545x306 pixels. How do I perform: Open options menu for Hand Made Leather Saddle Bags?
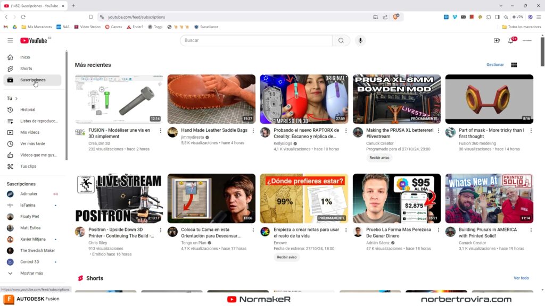tap(253, 131)
